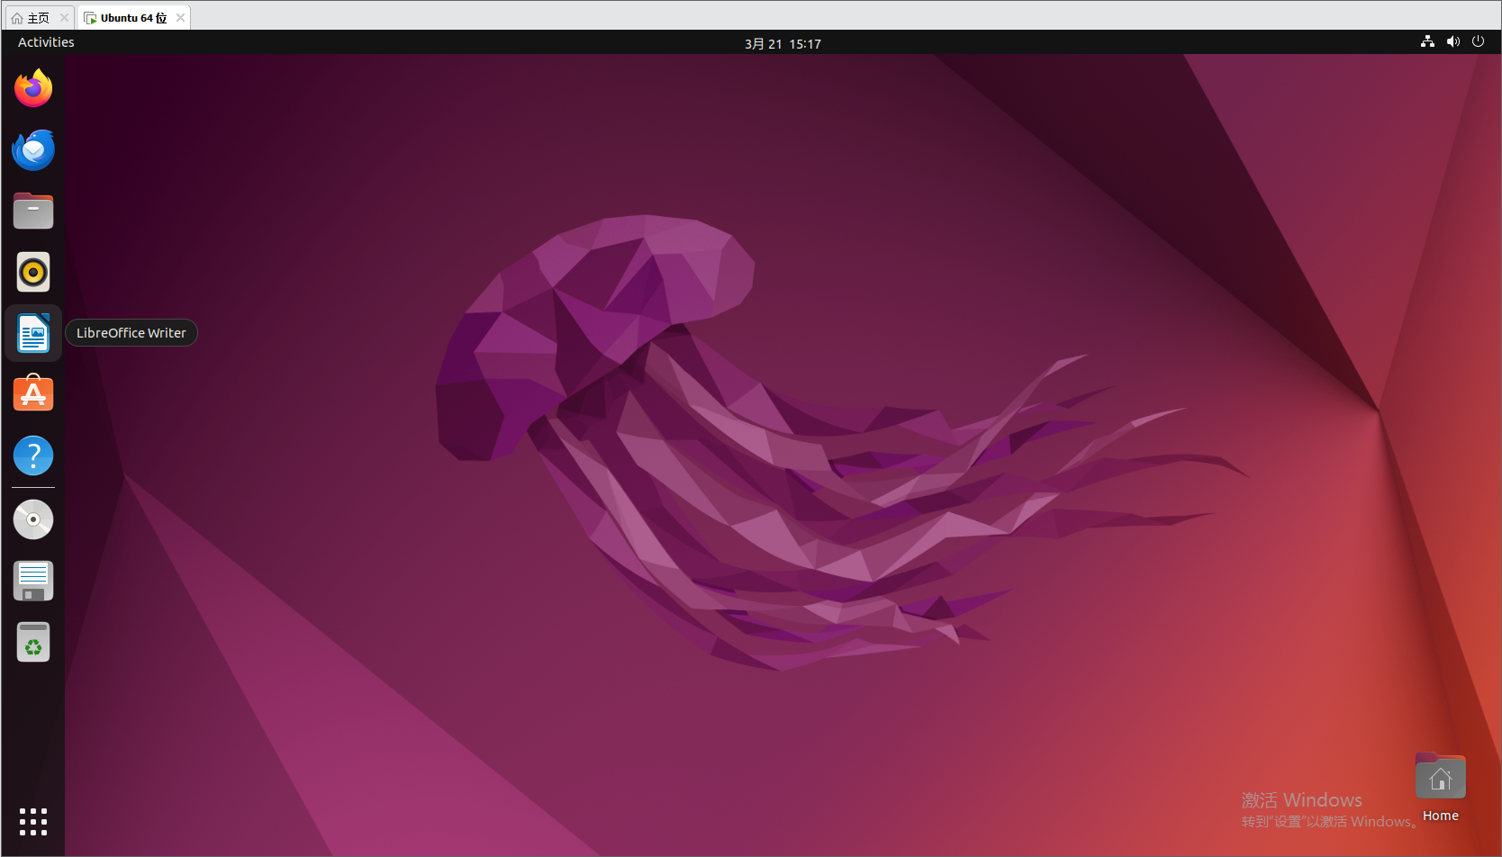
Task: Select the Ubuntu 64 位 tab
Action: pyautogui.click(x=133, y=18)
